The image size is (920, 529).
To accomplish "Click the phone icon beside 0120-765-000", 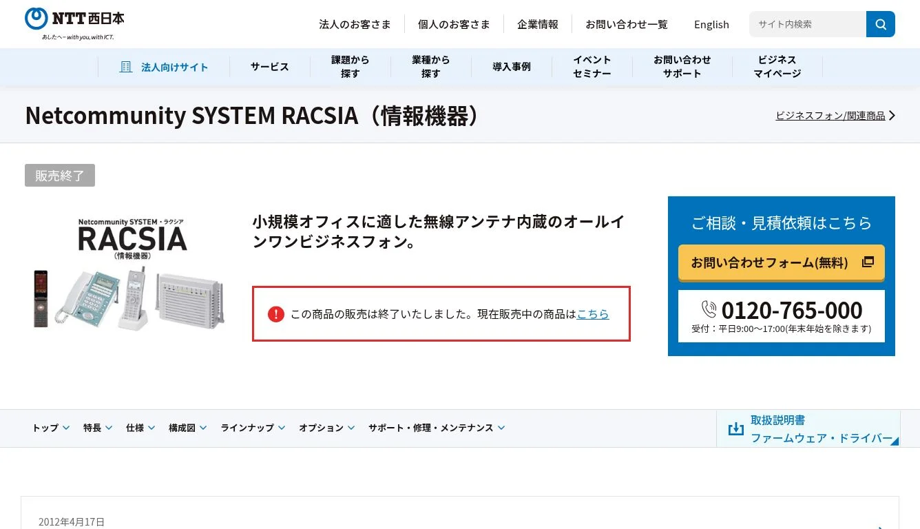I will [709, 309].
